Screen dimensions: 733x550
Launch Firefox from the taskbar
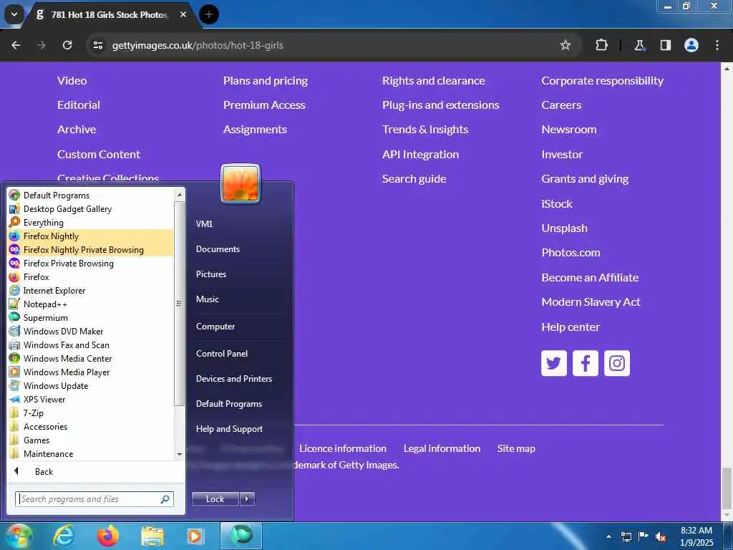click(107, 536)
